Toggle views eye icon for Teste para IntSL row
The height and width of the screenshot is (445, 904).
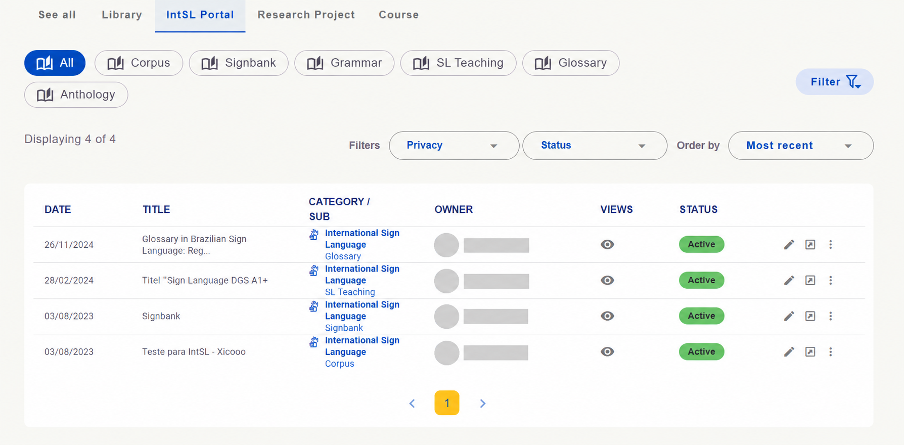(607, 352)
